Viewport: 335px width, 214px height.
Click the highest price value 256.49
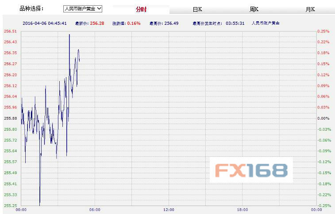(172, 23)
